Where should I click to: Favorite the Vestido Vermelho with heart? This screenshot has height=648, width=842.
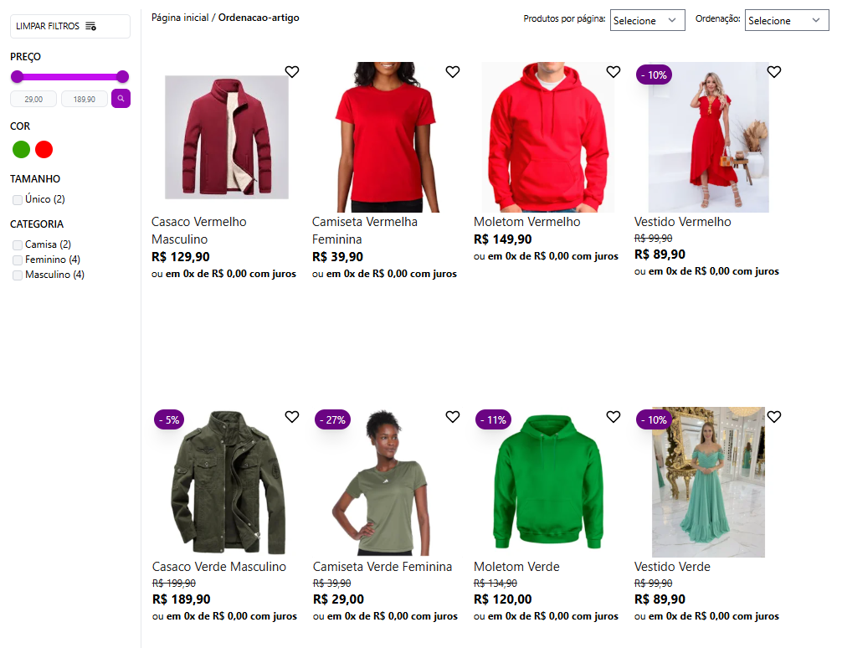(x=774, y=72)
